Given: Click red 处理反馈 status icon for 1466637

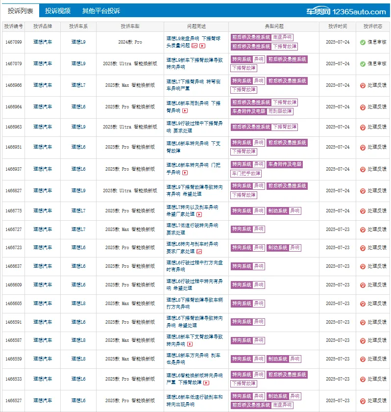Looking at the screenshot, I should [363, 267].
